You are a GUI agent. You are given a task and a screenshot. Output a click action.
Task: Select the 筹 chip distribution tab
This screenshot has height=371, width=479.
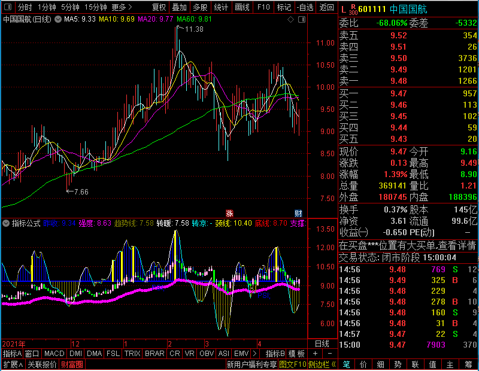point(468,364)
